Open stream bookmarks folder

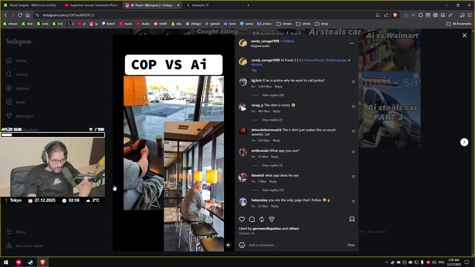tap(284, 24)
